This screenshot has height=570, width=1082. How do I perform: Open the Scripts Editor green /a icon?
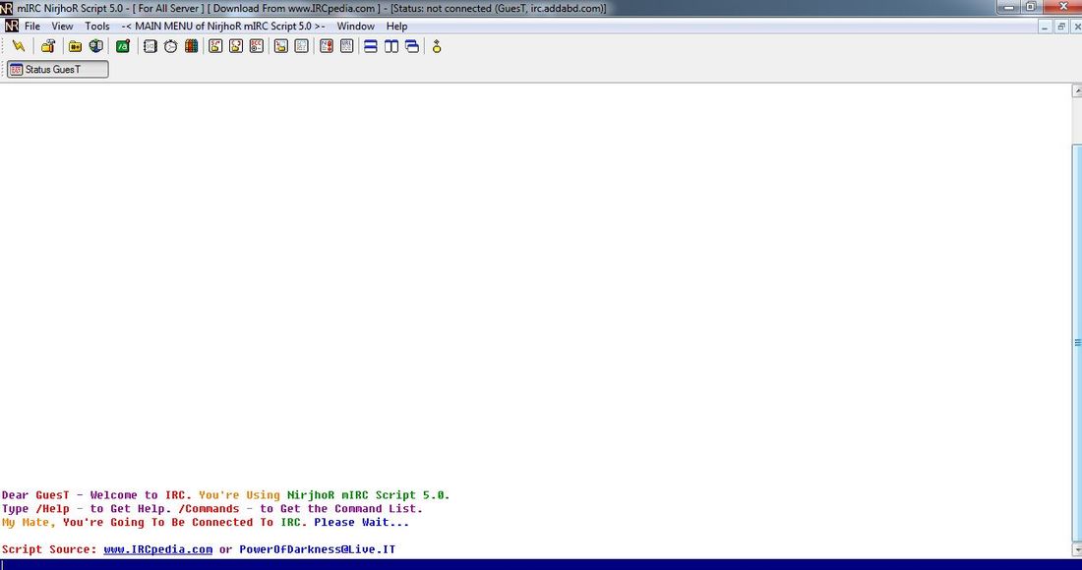(123, 46)
